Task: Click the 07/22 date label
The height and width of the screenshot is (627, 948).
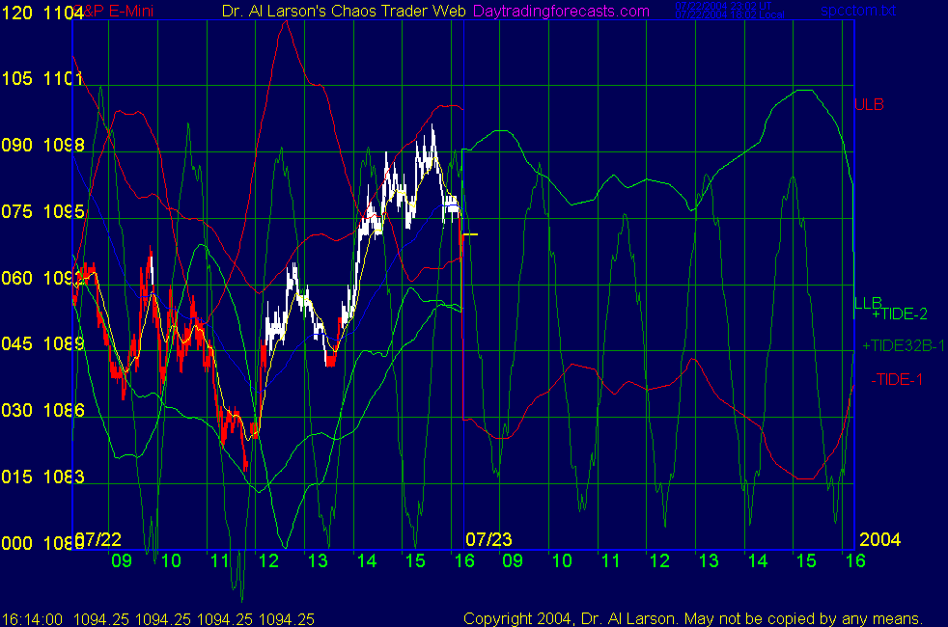Action: pos(98,539)
